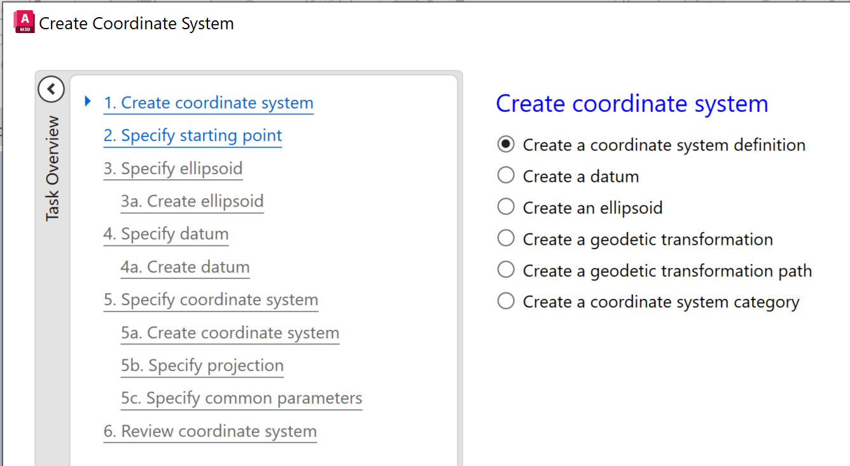Open step 5c Specify common parameters

241,398
